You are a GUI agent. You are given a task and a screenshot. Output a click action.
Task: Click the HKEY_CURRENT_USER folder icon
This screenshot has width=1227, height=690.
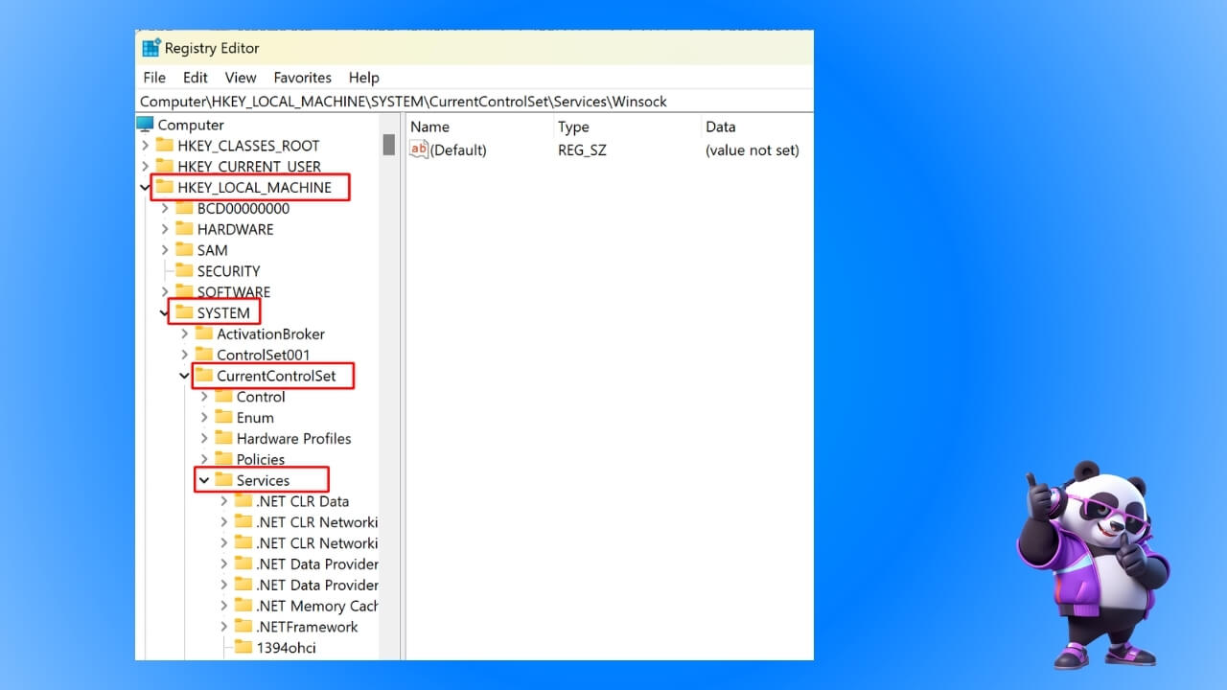click(165, 167)
